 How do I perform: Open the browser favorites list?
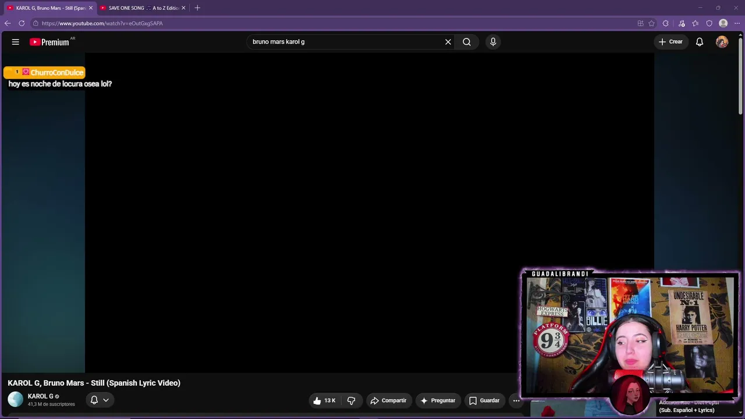(x=695, y=23)
